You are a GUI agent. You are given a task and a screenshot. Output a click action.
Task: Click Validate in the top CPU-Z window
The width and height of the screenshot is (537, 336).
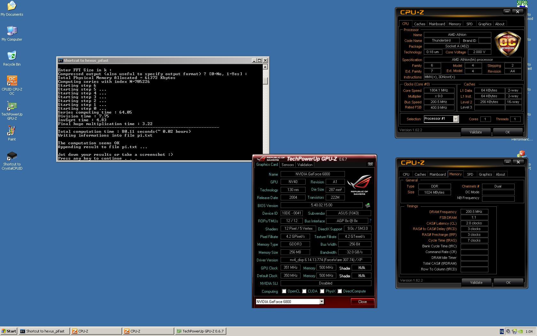click(x=475, y=132)
